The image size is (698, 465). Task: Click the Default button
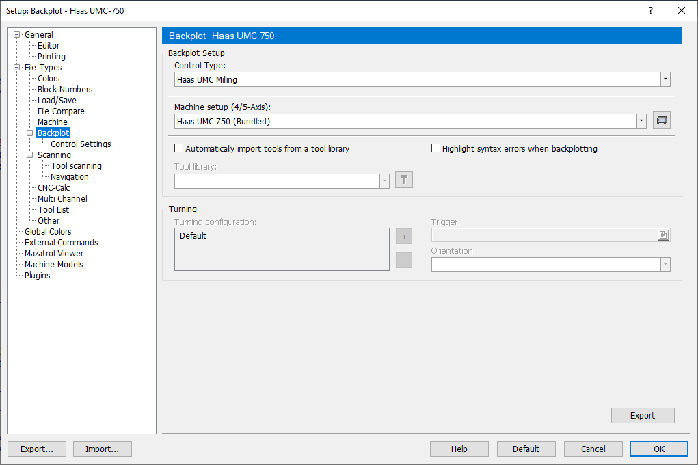[x=526, y=449]
